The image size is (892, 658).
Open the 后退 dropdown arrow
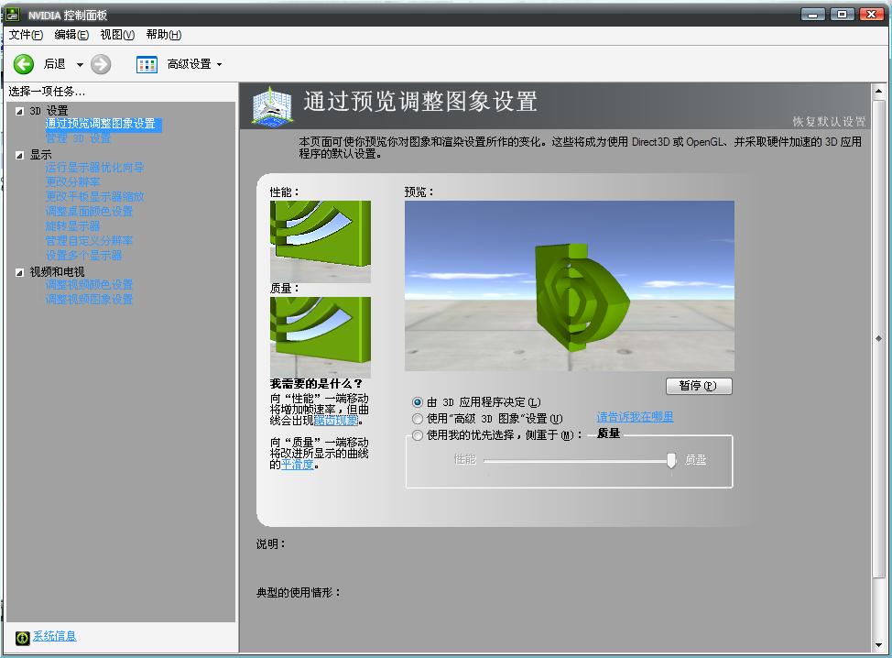pyautogui.click(x=81, y=64)
